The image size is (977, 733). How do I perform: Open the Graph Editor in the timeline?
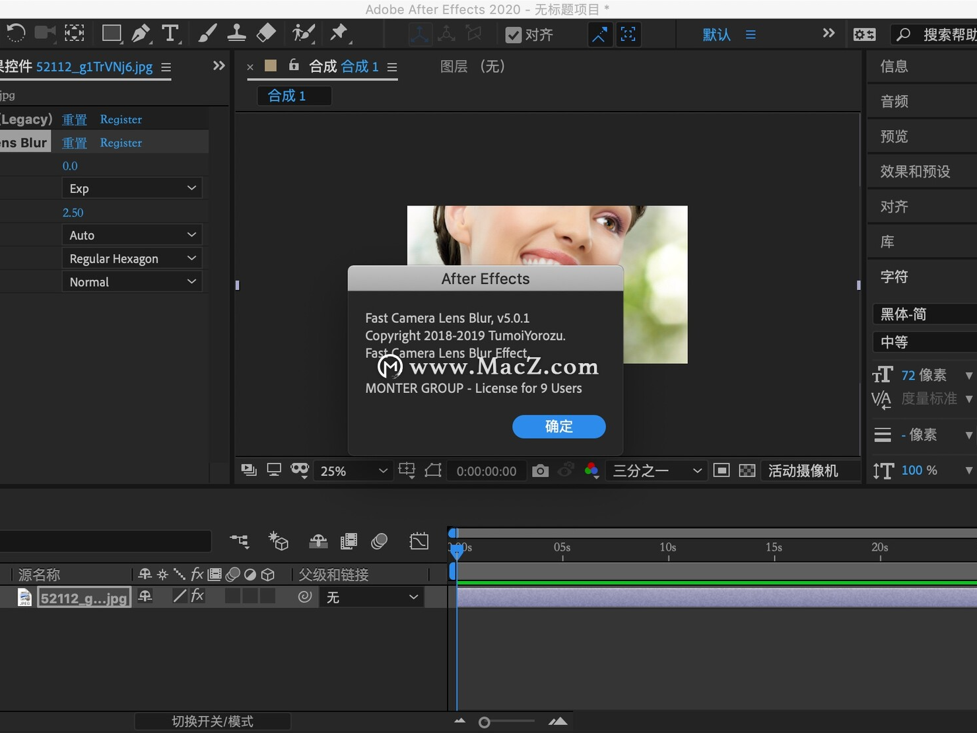(419, 541)
